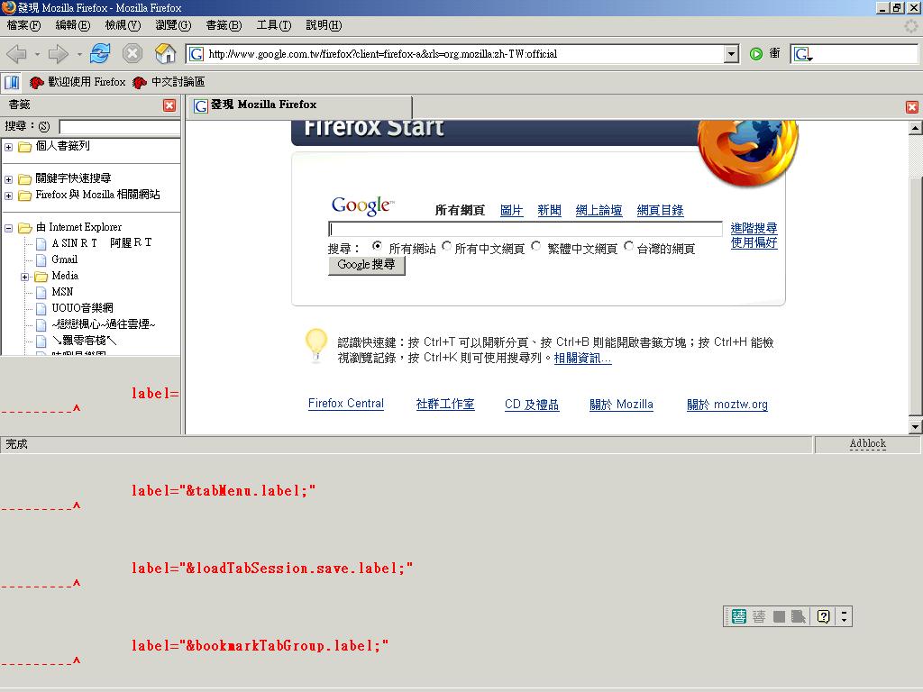The height and width of the screenshot is (692, 923).
Task: Open the 關於 Mozilla link
Action: [622, 405]
